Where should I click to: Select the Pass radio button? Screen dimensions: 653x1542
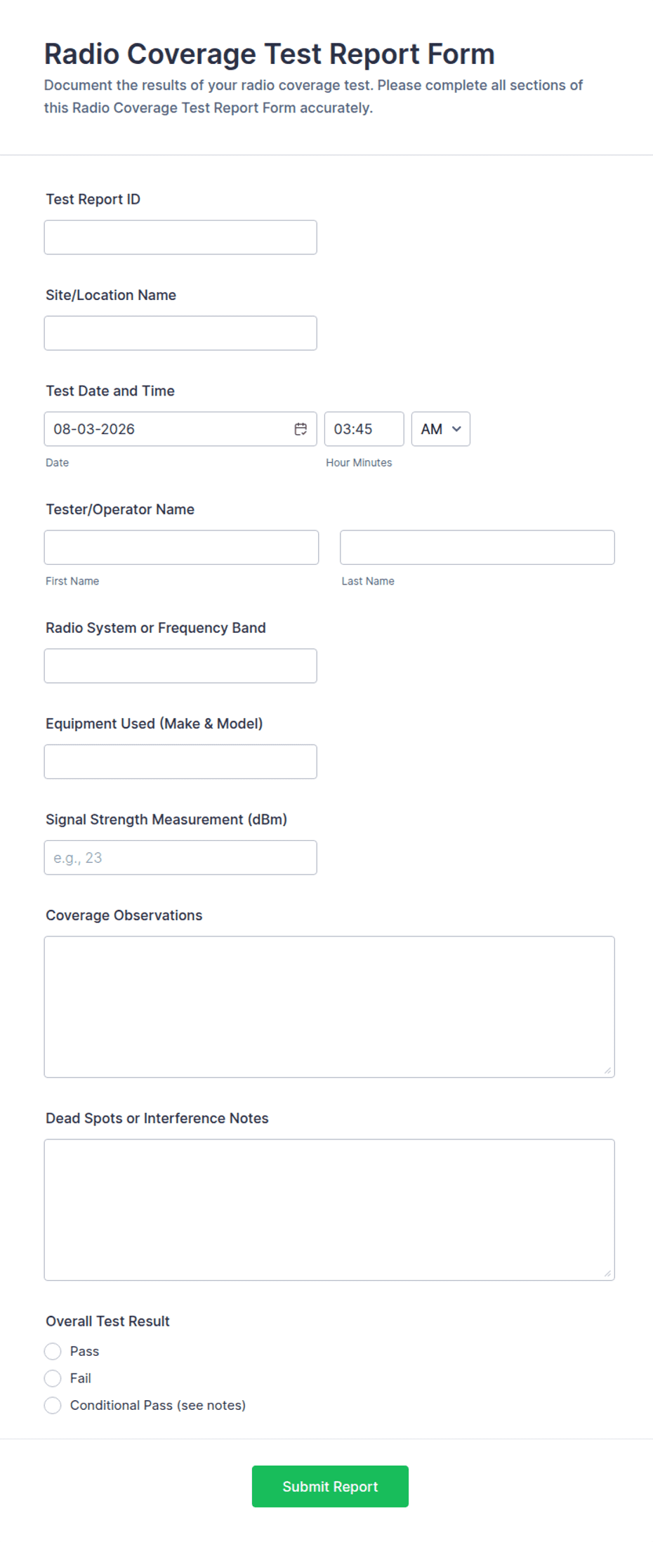[x=53, y=1351]
